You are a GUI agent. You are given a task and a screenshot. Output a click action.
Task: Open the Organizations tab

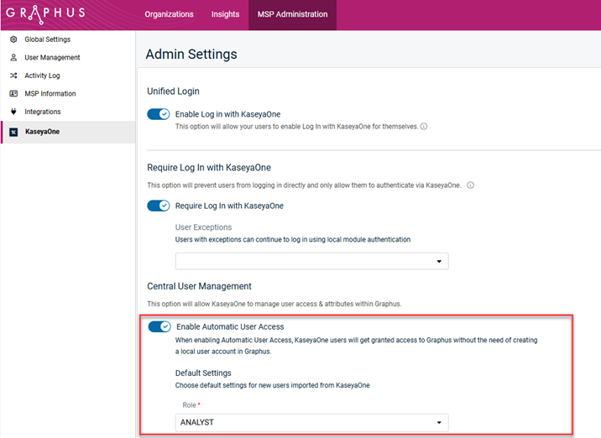tap(169, 14)
